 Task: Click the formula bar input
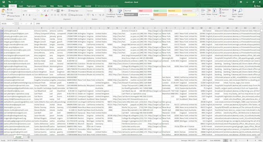tap(148, 24)
